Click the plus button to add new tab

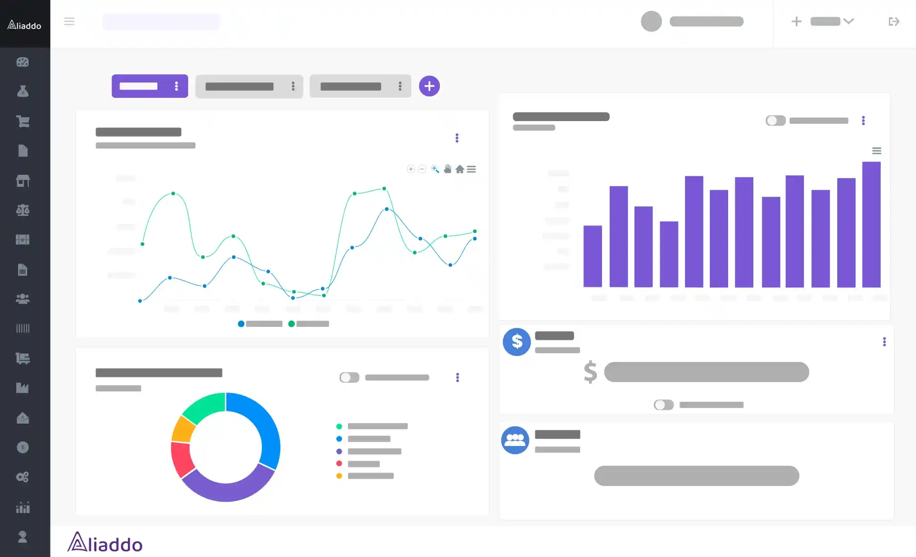[x=429, y=86]
